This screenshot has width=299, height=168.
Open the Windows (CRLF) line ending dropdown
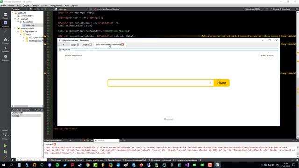(254, 9)
